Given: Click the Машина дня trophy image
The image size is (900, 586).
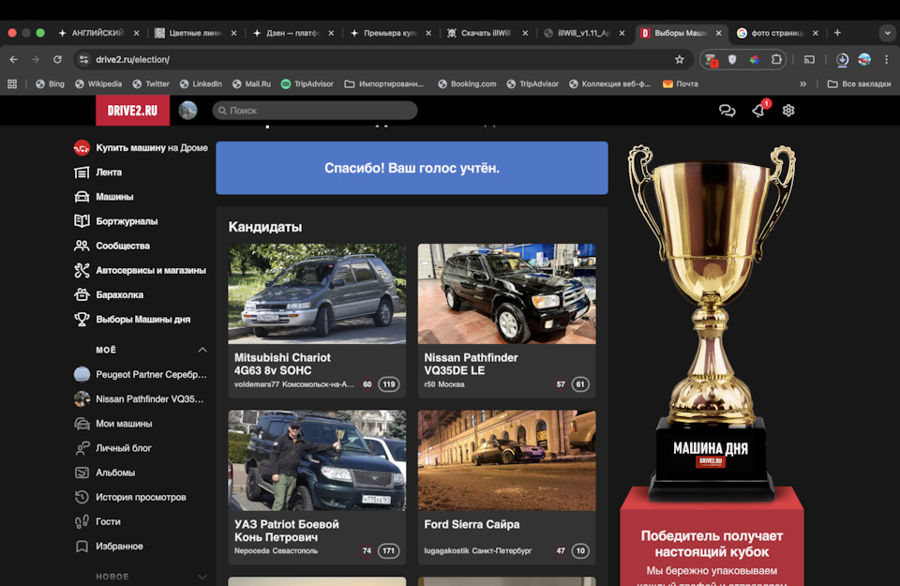Looking at the screenshot, I should tap(712, 322).
